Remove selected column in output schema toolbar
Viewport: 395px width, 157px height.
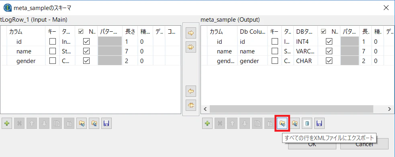[x=220, y=124]
